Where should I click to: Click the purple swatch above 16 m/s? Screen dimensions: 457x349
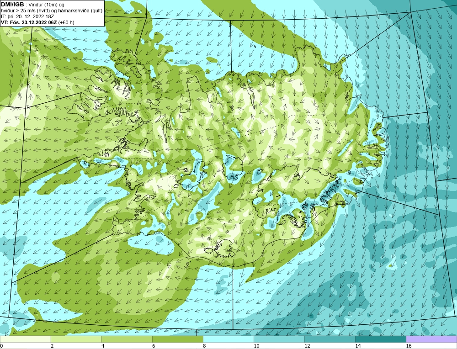click(x=431, y=339)
